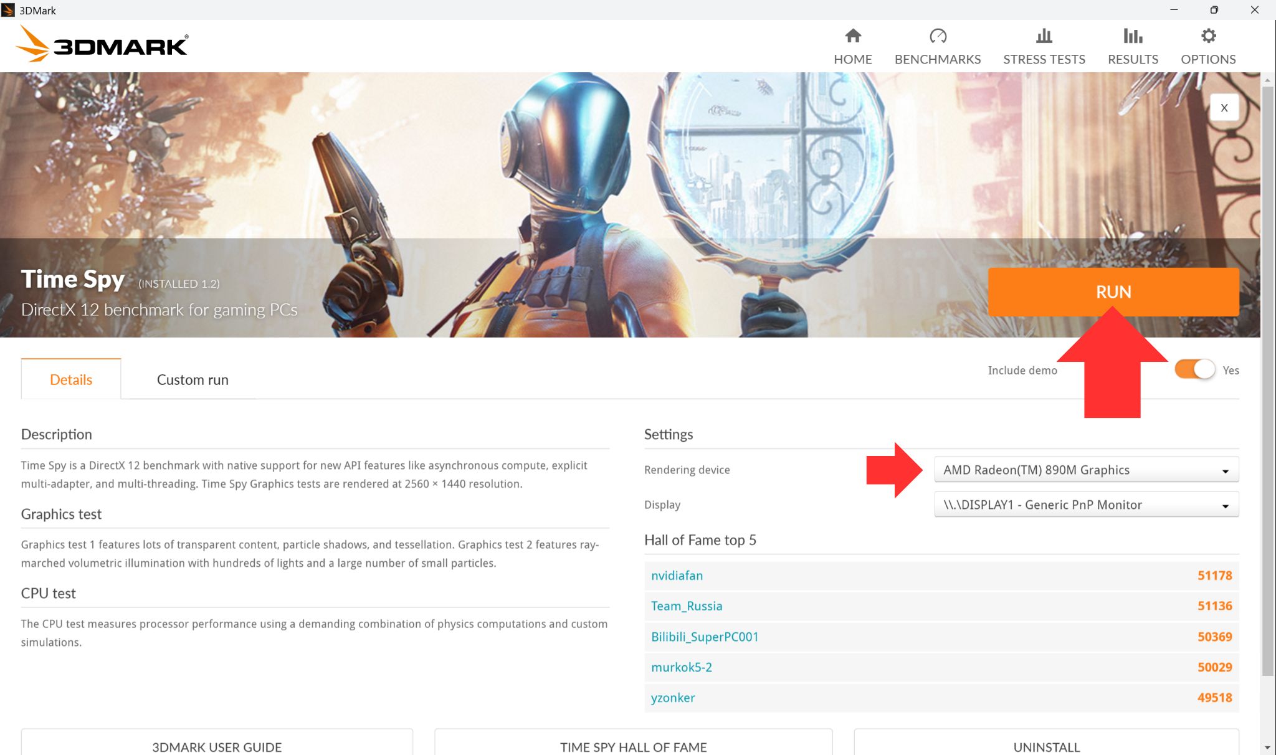
Task: Go to the Home page via house icon
Action: [853, 36]
